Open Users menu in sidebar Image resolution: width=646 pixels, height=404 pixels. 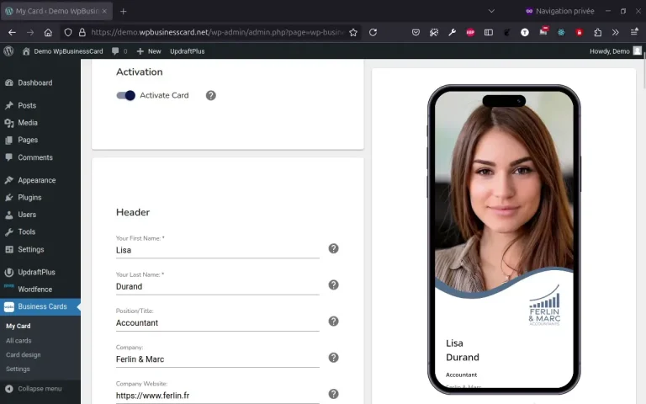40,215
